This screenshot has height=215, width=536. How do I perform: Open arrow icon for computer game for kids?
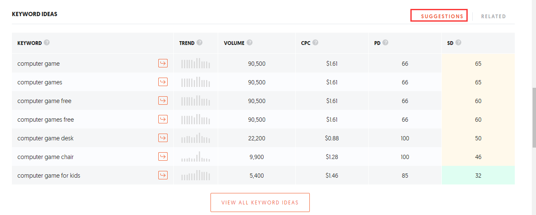(x=163, y=175)
